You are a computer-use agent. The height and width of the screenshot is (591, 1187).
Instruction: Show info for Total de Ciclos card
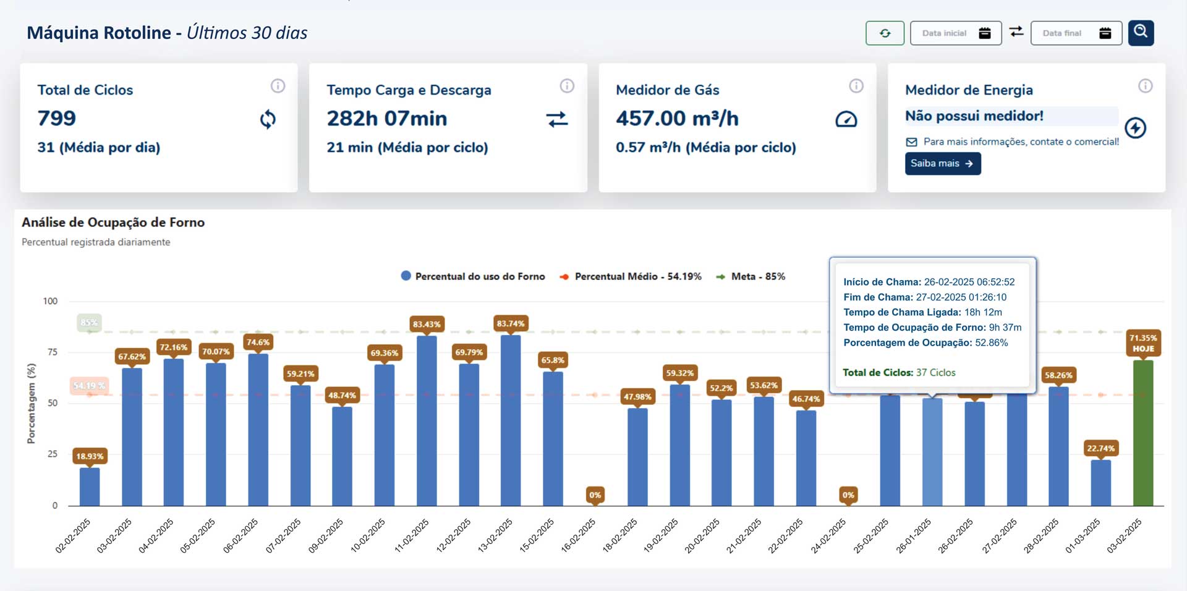tap(278, 86)
